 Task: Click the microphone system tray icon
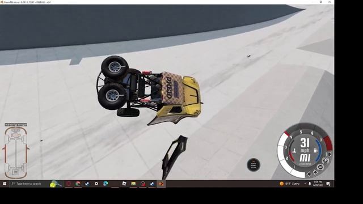tap(310, 184)
